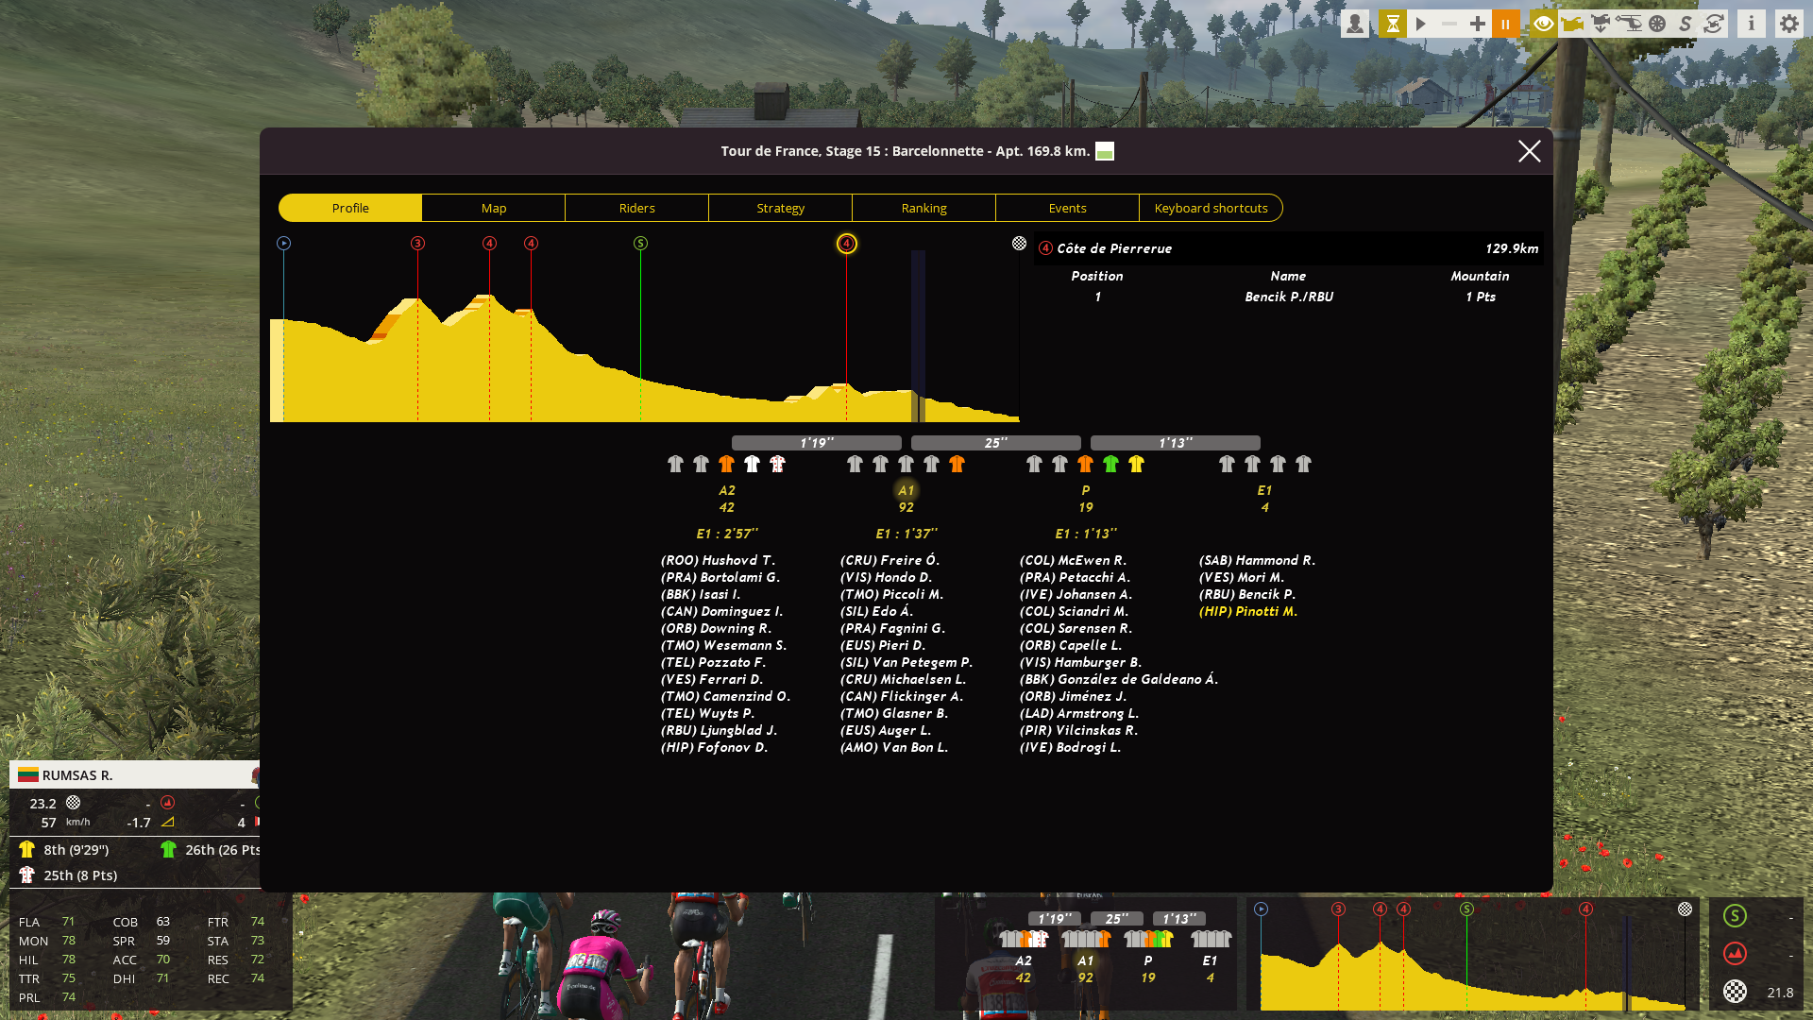
Task: Click the polka dot jersey showing 25th
Action: click(x=26, y=875)
